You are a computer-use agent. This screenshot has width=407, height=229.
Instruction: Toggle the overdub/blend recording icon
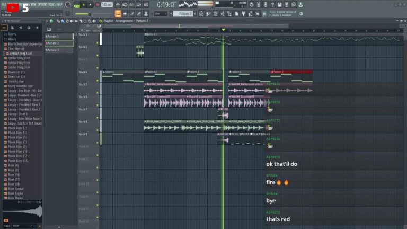click(x=139, y=5)
